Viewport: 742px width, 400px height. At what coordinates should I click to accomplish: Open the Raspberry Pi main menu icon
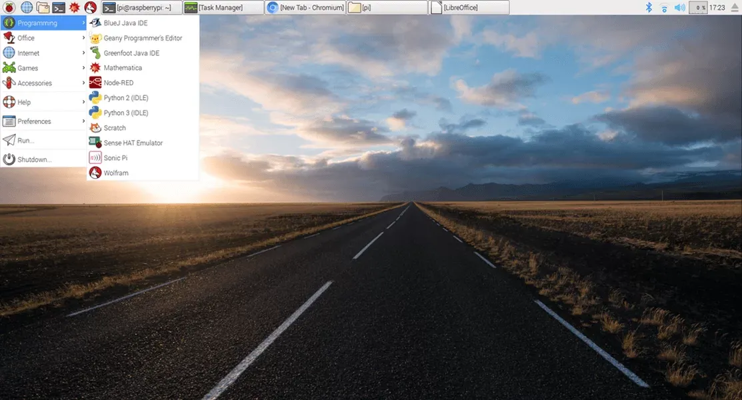[9, 7]
